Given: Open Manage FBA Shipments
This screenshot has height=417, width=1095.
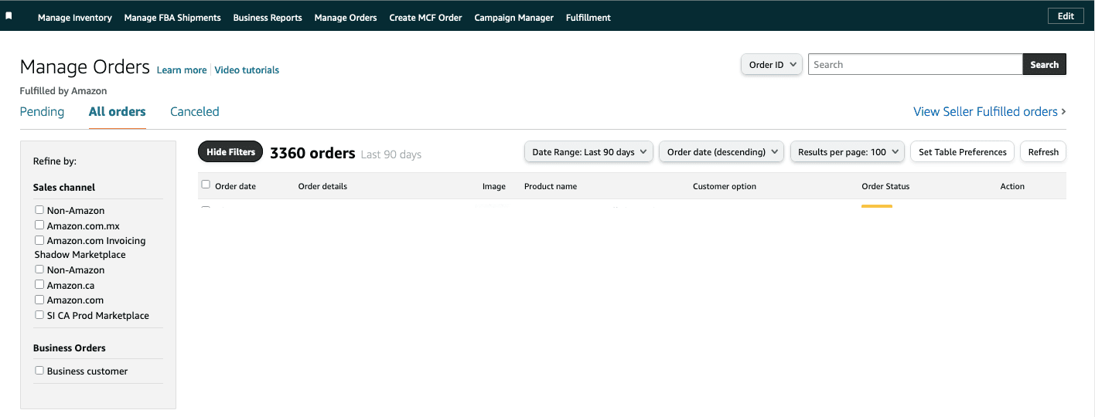Looking at the screenshot, I should [172, 18].
